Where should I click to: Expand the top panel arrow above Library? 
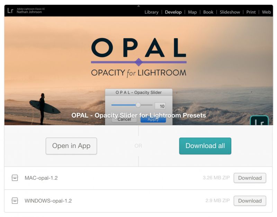(x=138, y=6)
